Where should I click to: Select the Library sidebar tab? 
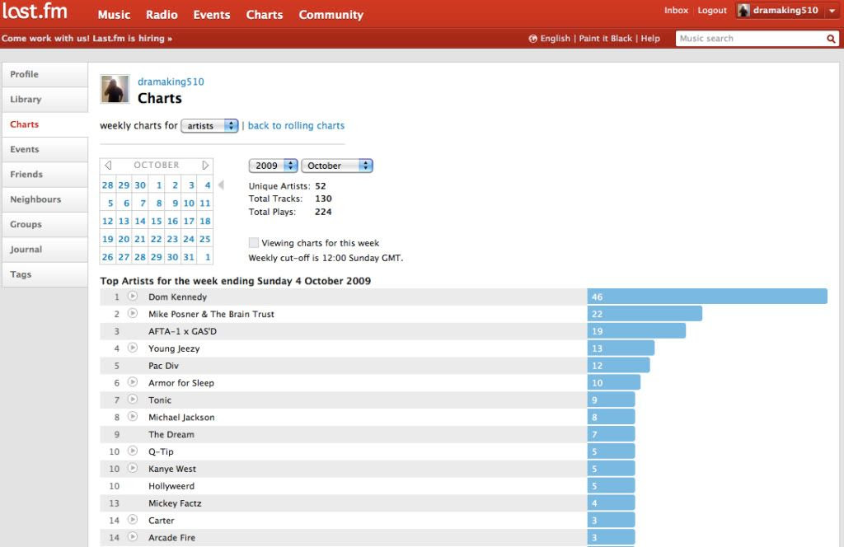[45, 100]
